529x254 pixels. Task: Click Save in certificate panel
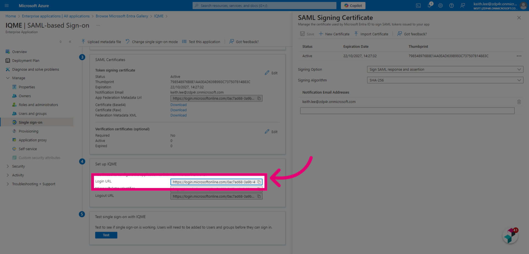point(307,34)
